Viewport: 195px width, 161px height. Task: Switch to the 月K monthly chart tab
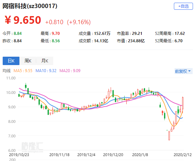click(x=45, y=61)
